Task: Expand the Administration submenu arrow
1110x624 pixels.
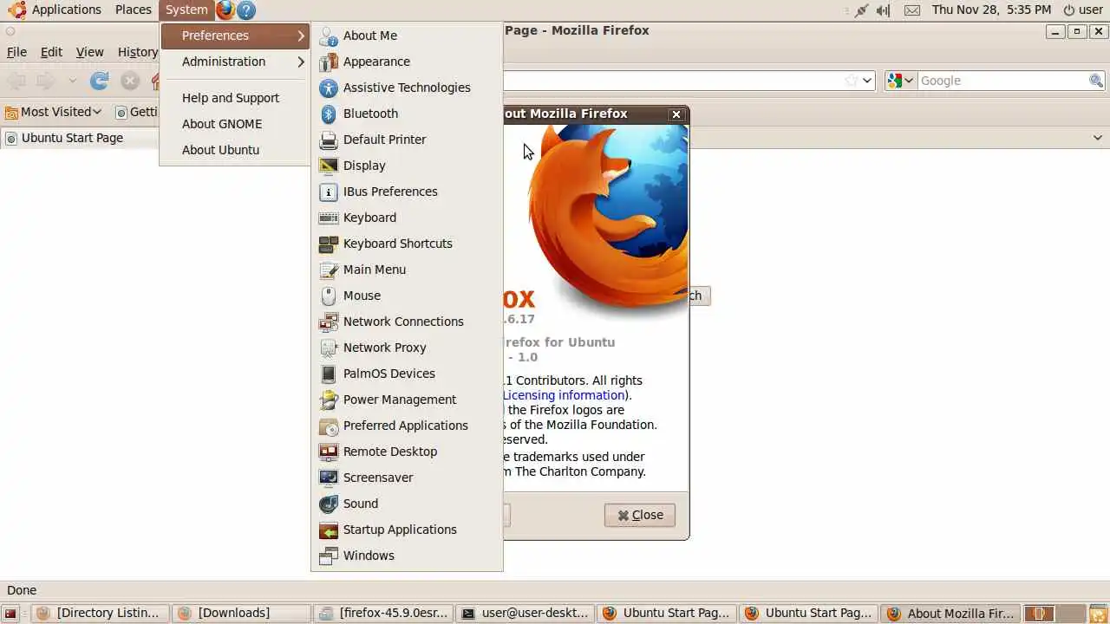Action: point(301,62)
